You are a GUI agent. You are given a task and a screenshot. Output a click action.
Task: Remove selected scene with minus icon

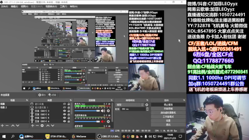coord(7,126)
